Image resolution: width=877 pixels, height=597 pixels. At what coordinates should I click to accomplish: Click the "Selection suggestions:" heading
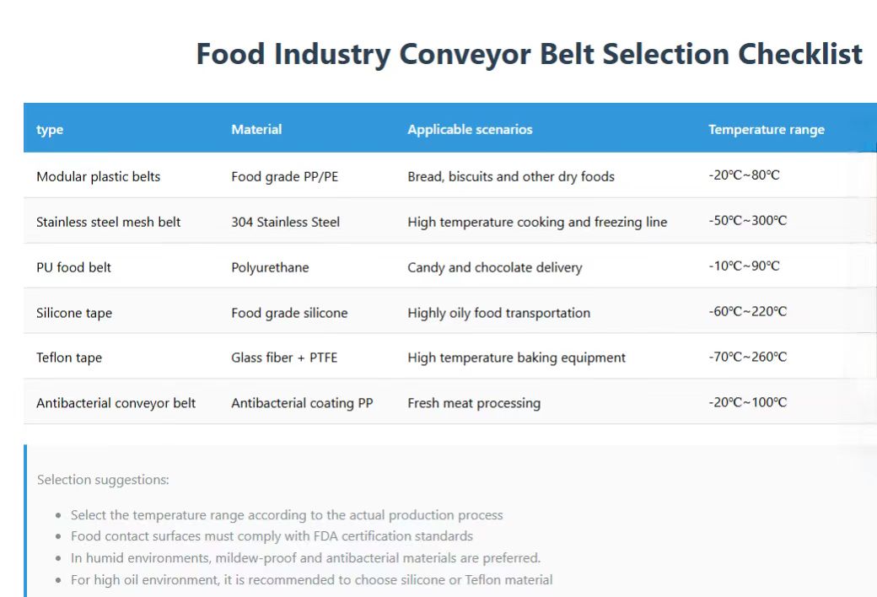point(103,480)
